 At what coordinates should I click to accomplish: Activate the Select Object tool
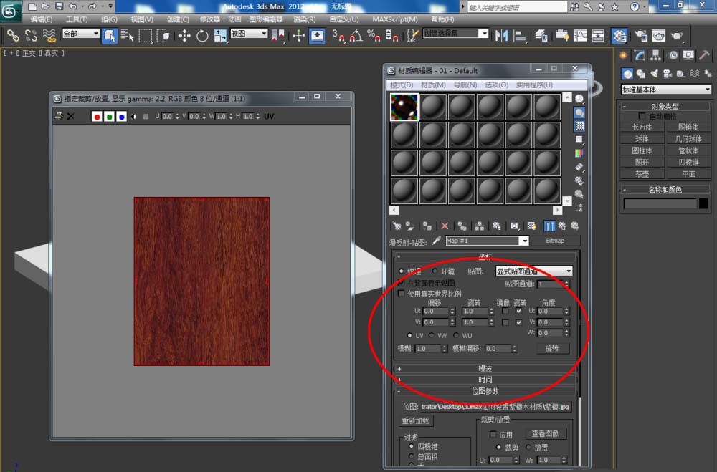[x=110, y=35]
